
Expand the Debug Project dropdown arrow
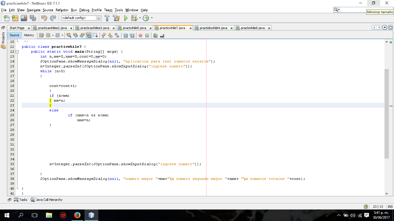click(140, 18)
